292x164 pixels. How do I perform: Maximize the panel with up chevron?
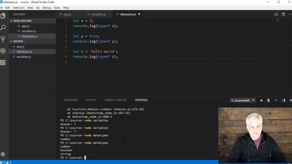pyautogui.click(x=276, y=100)
